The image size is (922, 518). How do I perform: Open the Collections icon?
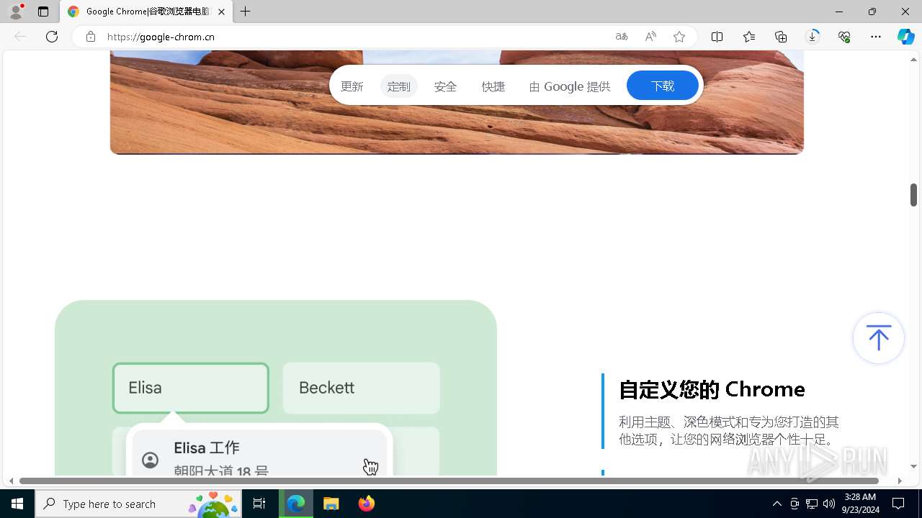tap(781, 37)
